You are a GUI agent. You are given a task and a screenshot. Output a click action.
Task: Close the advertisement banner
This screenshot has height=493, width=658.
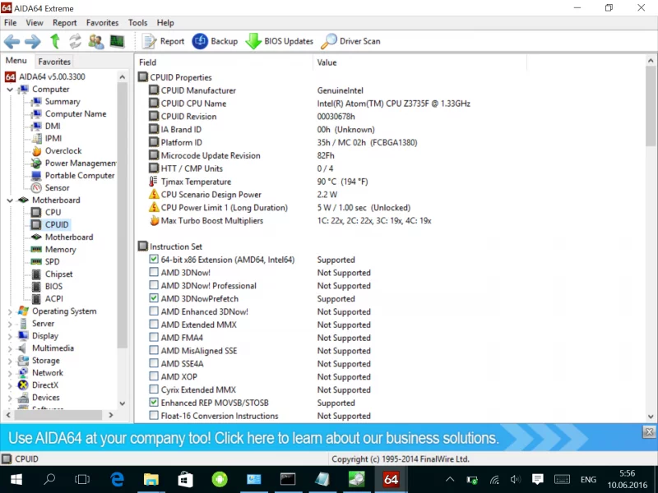649,432
